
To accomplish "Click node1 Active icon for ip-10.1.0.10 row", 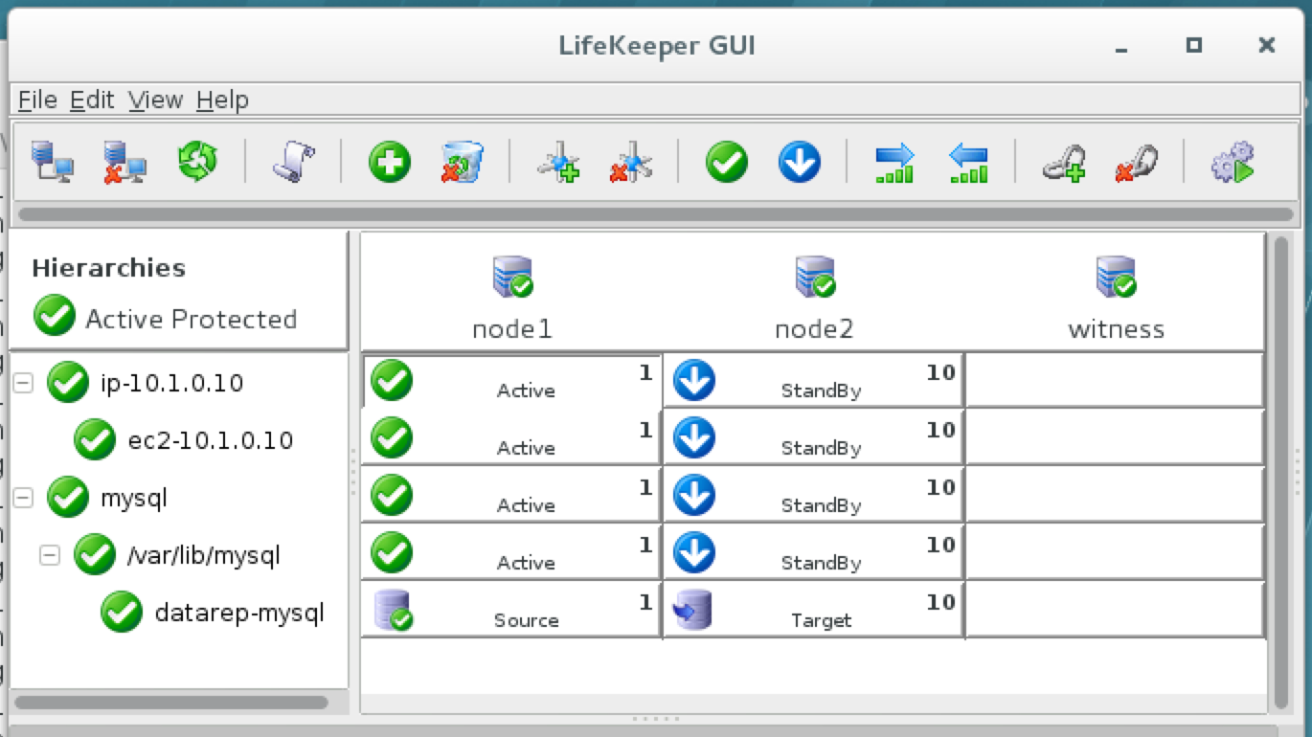I will click(x=392, y=380).
